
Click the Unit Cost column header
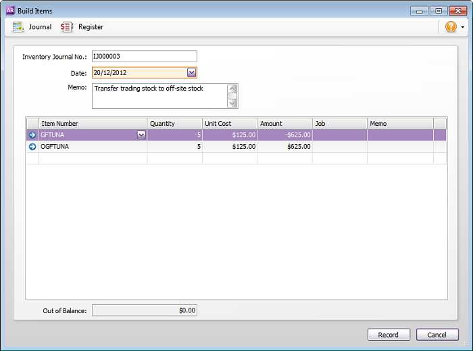[230, 124]
